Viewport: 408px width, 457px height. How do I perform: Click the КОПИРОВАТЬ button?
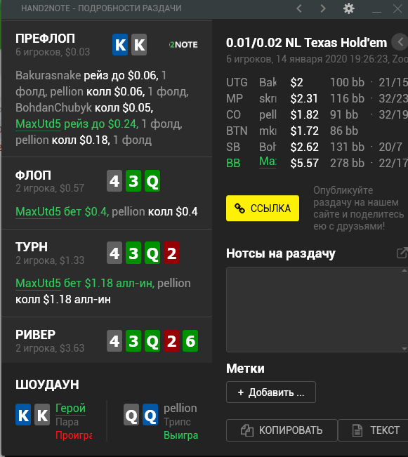point(282,430)
